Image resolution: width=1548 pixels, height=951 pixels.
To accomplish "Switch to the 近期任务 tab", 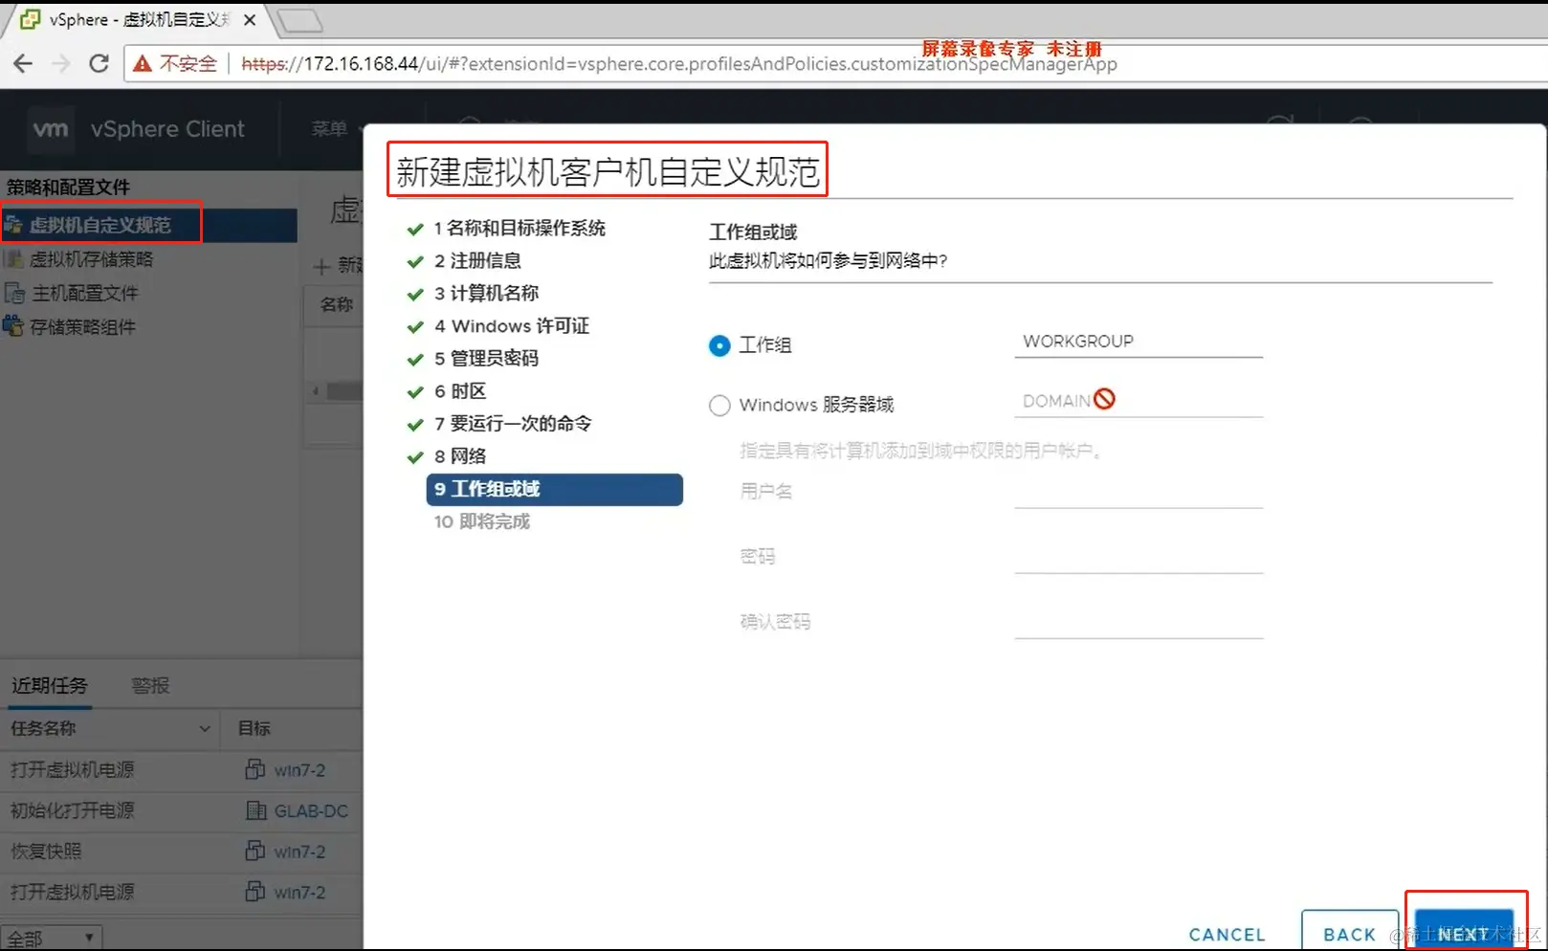I will tap(50, 685).
